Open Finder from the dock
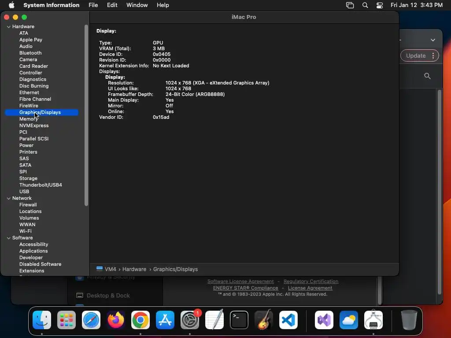This screenshot has height=338, width=451. [x=42, y=320]
